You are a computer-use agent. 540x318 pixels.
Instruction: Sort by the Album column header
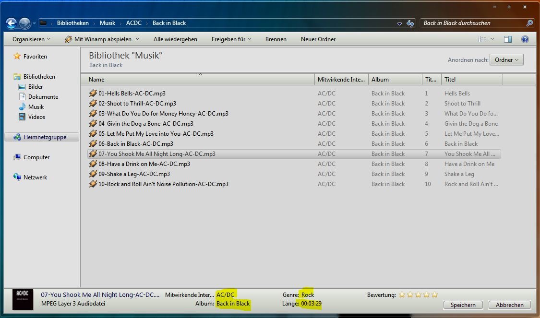396,80
